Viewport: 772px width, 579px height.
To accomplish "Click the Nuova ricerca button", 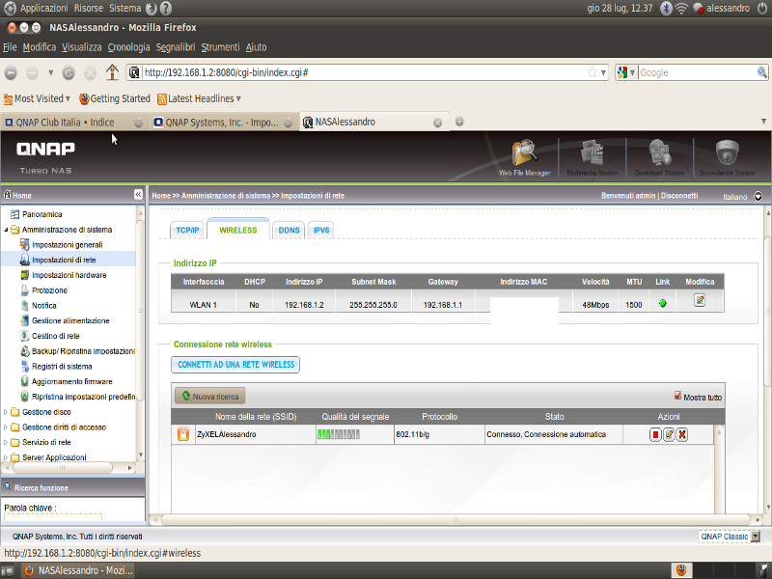I will (x=210, y=397).
